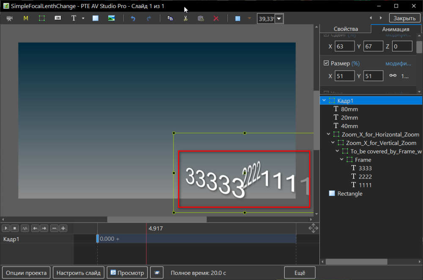Delete the object with the red X icon
This screenshot has width=423, height=280.
216,19
